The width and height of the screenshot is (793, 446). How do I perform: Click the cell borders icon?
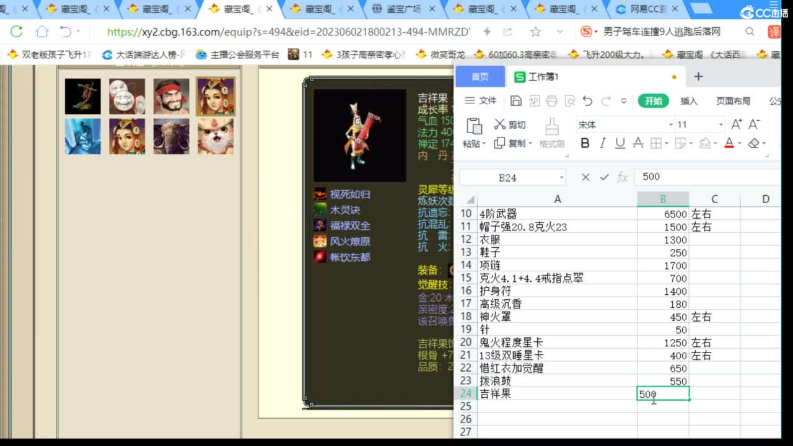[x=655, y=143]
